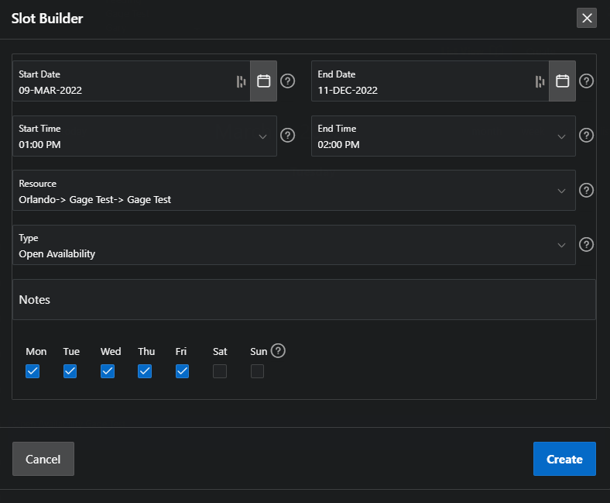This screenshot has height=503, width=610.
Task: Enable the Sun checkbox
Action: 257,371
